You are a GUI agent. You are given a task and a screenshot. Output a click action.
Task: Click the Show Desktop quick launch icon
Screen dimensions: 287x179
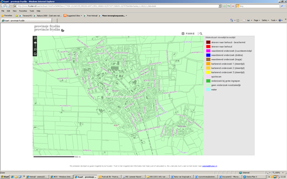point(20,177)
